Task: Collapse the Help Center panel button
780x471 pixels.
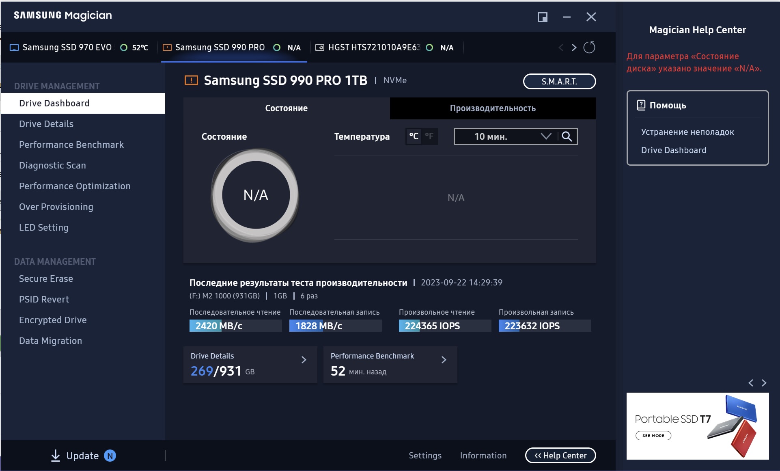Action: click(560, 456)
